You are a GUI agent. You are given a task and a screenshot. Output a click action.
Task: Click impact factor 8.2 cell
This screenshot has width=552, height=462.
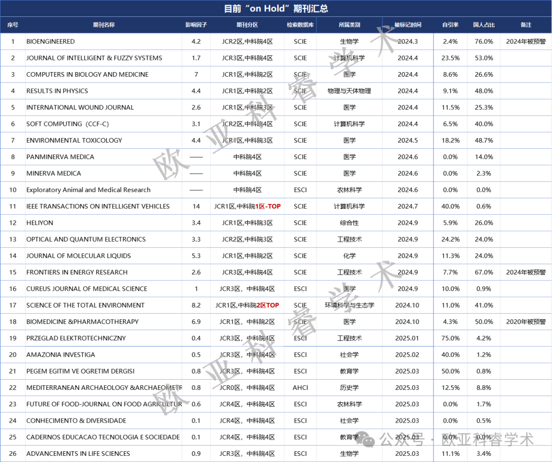coord(196,305)
